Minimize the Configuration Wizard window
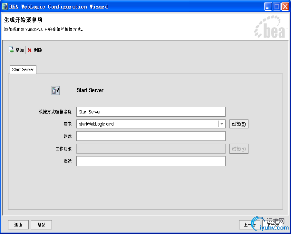The image size is (291, 234). tap(268, 7)
